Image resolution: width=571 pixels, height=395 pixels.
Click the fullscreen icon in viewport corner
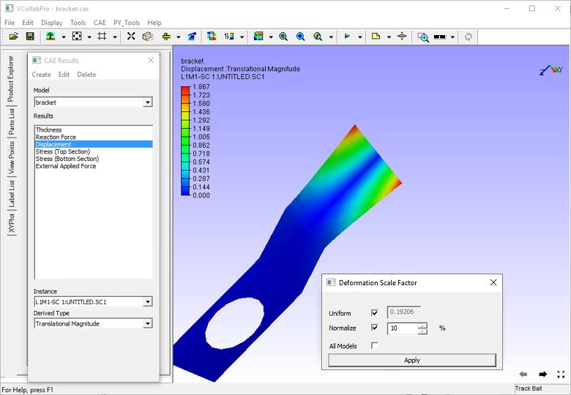pos(561,375)
